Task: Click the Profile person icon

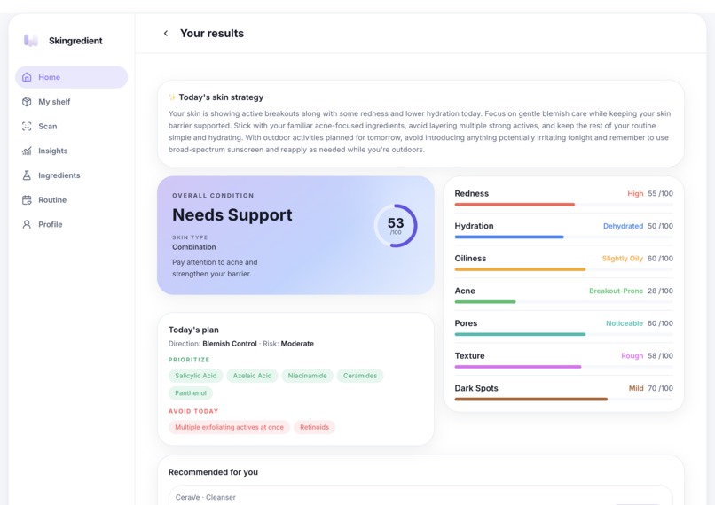Action: pyautogui.click(x=27, y=224)
